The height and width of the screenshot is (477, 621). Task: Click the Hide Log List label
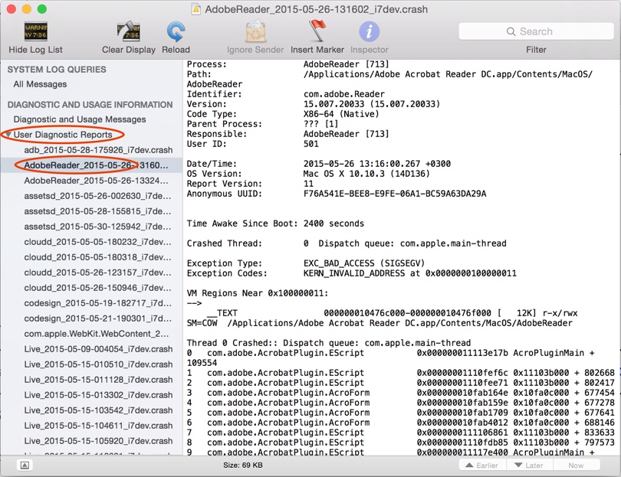35,50
